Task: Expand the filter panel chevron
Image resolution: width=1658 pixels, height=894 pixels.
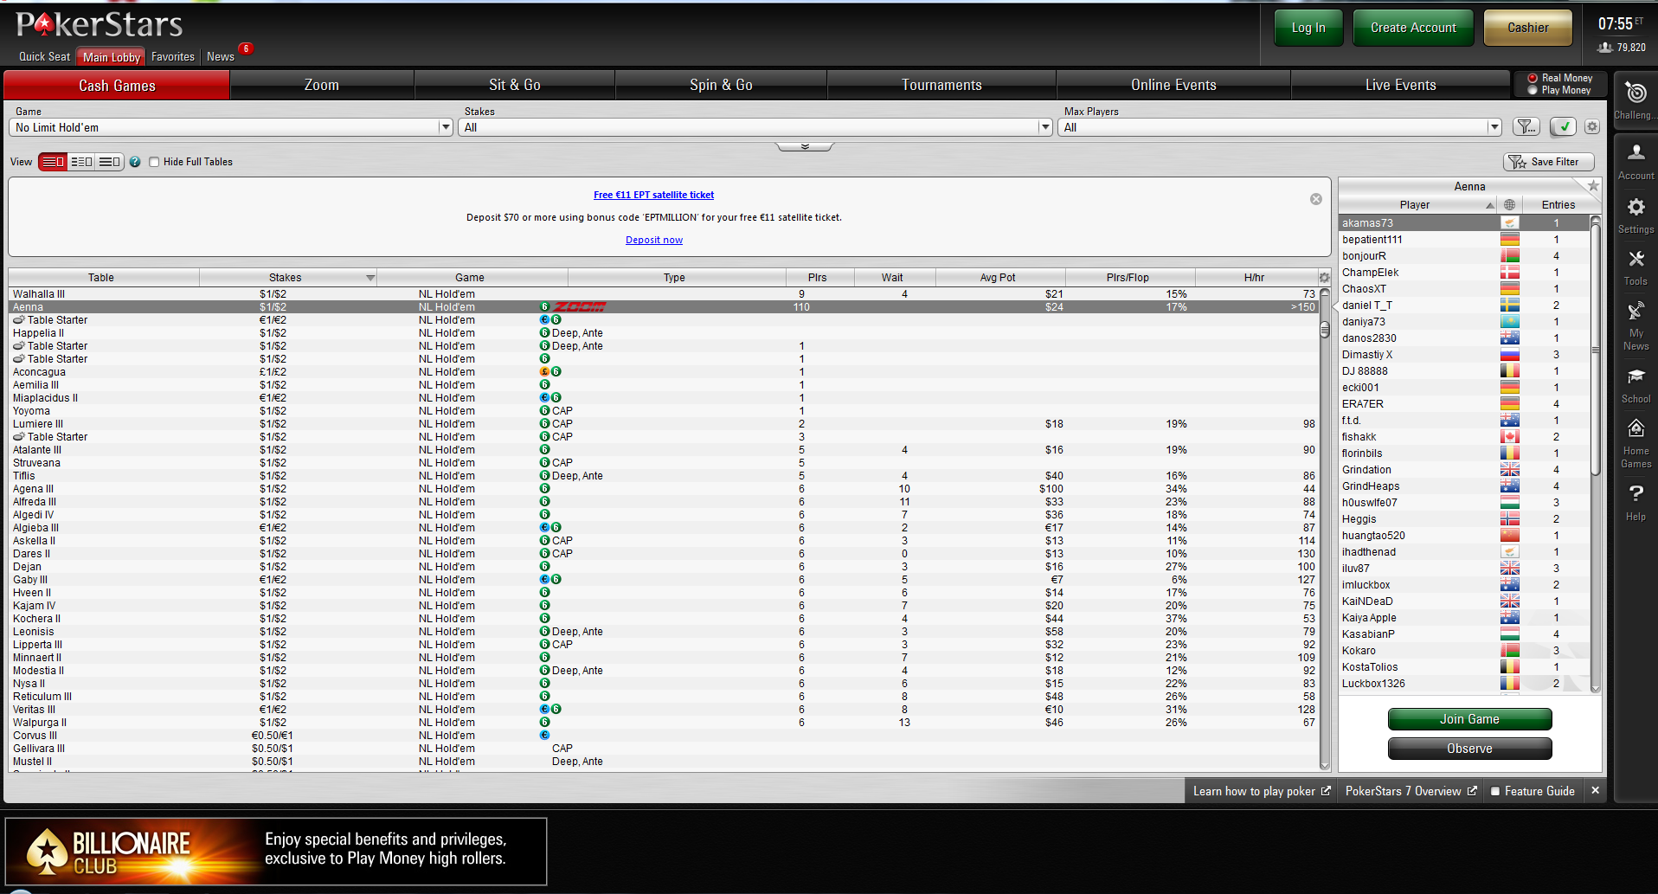Action: (805, 146)
